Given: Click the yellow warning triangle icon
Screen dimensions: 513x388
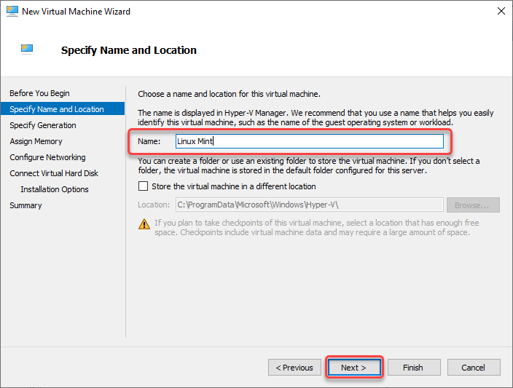Looking at the screenshot, I should coord(144,224).
